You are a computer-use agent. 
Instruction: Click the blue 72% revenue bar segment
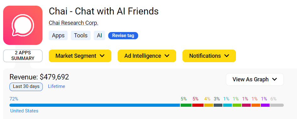coord(94,105)
